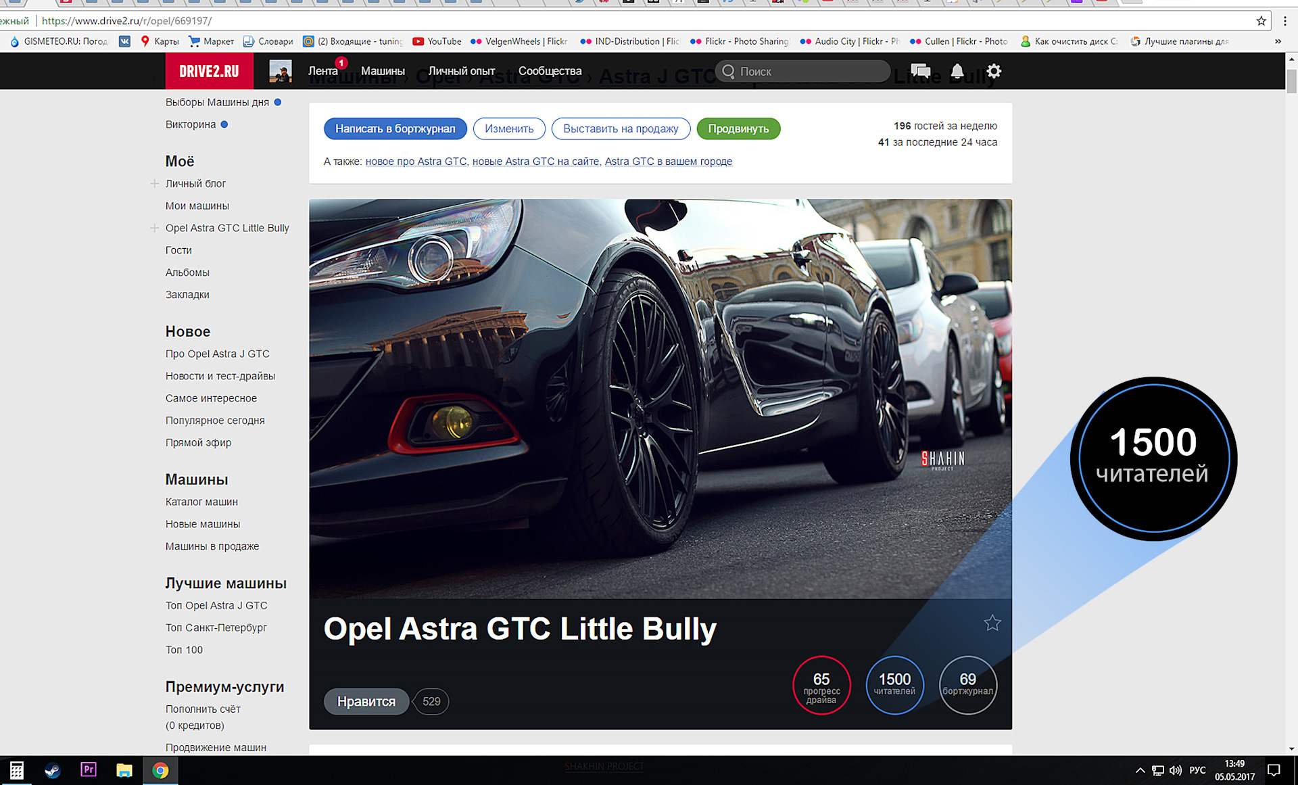Open the Машины top menu item
This screenshot has width=1298, height=785.
(x=383, y=71)
